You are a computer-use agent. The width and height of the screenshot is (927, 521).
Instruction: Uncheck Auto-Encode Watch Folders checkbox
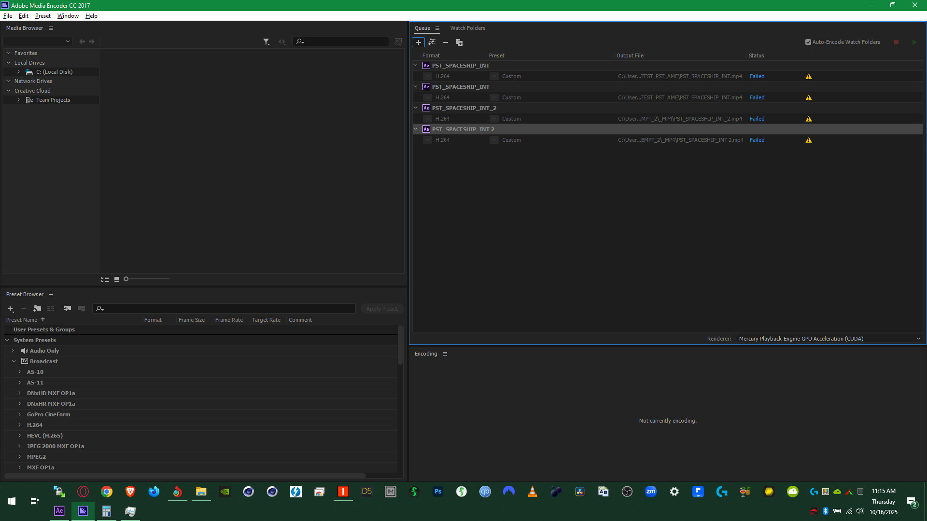click(808, 42)
